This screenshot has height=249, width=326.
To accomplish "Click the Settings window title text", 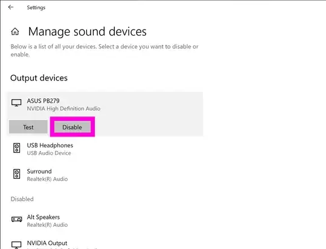I will 36,7.
